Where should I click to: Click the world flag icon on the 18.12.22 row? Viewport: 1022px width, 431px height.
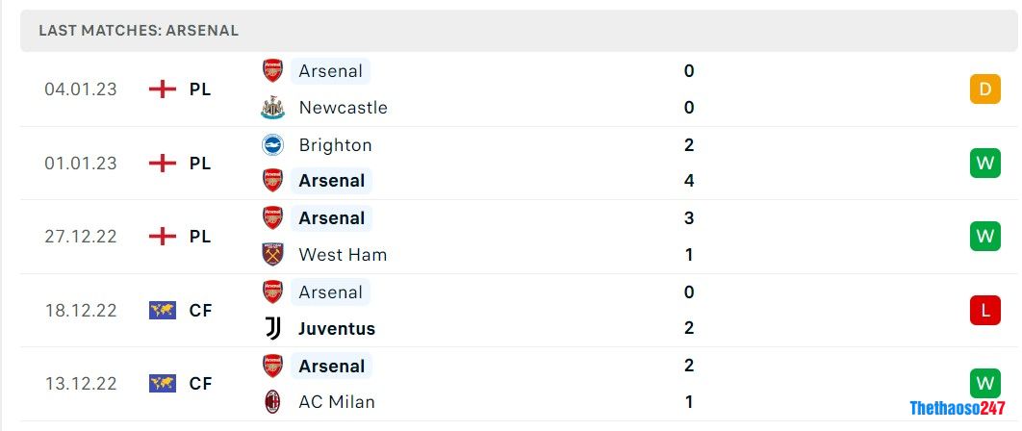click(163, 310)
